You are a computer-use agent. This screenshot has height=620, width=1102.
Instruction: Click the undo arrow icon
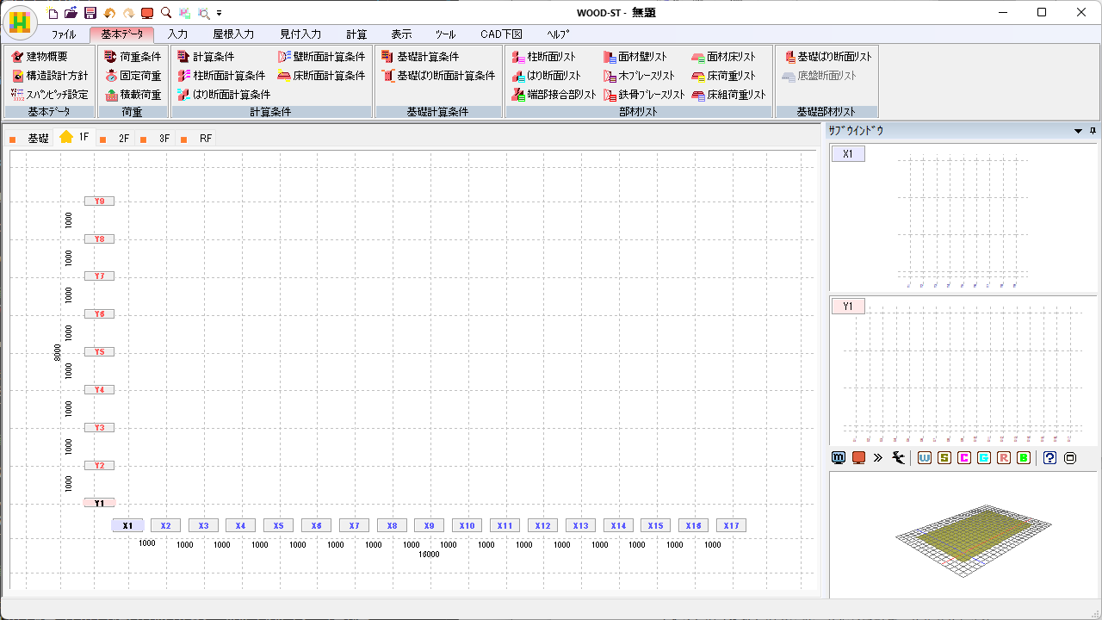109,13
